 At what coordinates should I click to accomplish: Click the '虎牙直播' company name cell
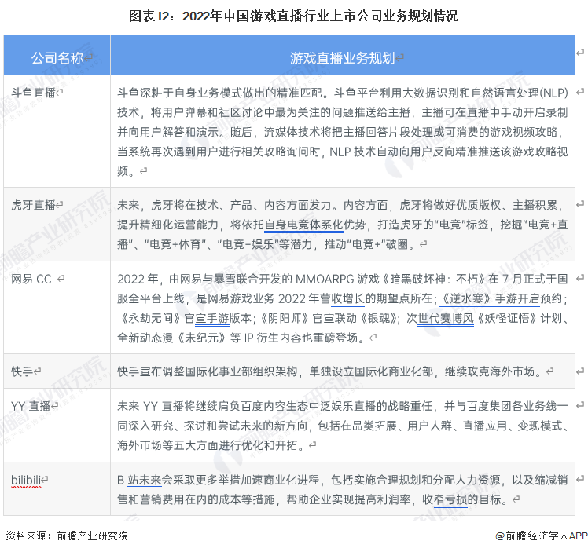coord(57,225)
